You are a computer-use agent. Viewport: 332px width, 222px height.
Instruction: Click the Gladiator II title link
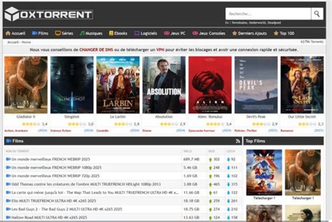[x=26, y=117]
